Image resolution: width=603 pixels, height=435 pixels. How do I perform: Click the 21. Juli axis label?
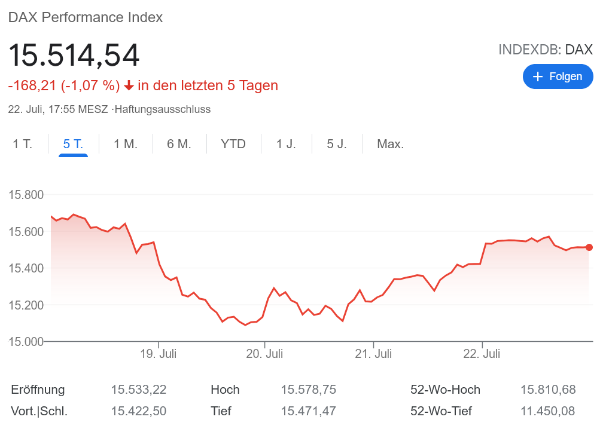(x=373, y=354)
